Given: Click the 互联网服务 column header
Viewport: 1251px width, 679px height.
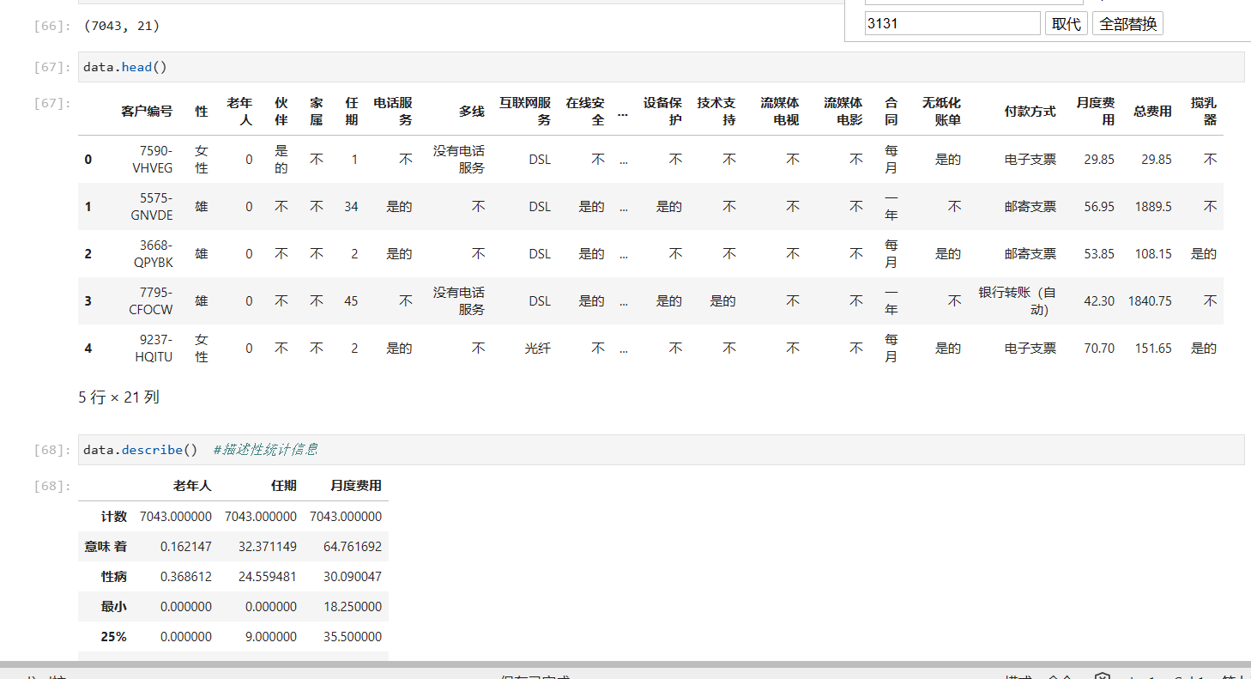Looking at the screenshot, I should coord(525,111).
